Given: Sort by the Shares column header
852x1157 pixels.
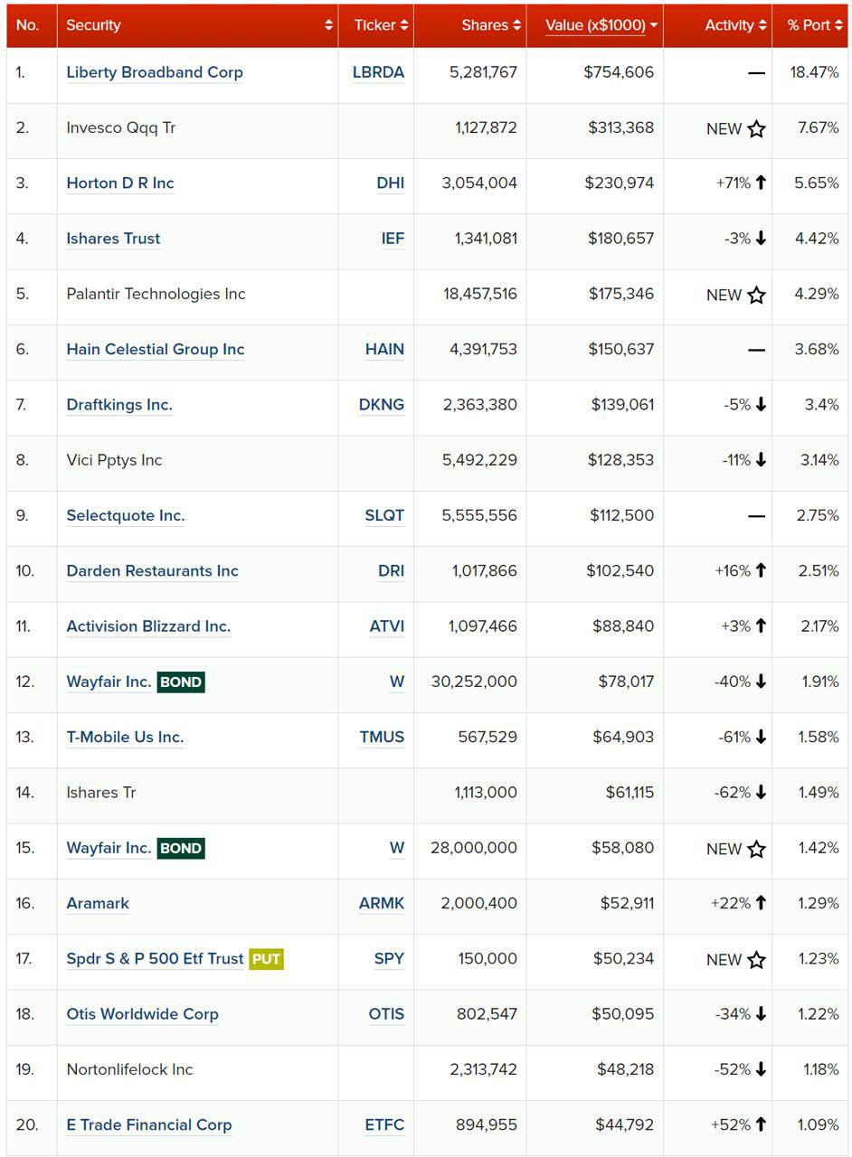Looking at the screenshot, I should tap(470, 25).
